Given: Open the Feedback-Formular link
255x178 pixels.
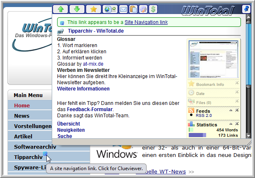Looking at the screenshot, I should pos(90,109).
